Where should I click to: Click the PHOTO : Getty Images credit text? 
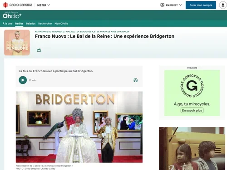(35, 169)
